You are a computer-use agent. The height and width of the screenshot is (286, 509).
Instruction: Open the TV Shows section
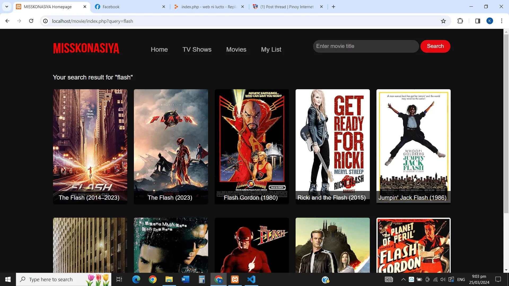click(197, 50)
